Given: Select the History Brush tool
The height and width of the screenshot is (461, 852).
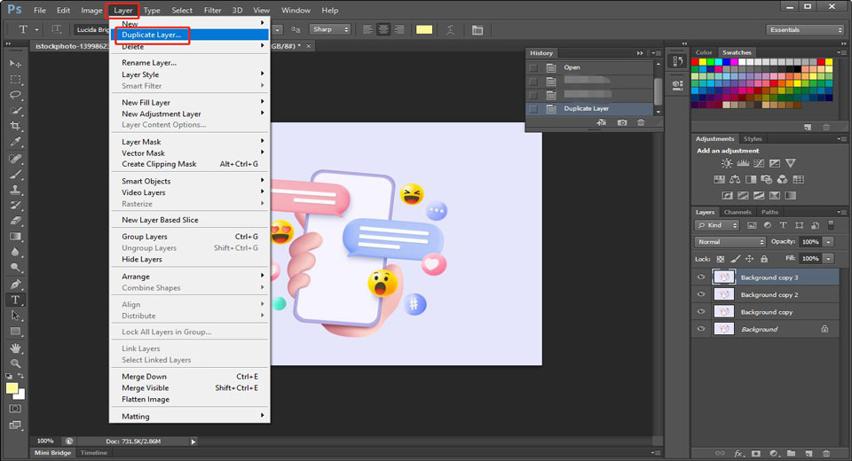Looking at the screenshot, I should pyautogui.click(x=15, y=206).
